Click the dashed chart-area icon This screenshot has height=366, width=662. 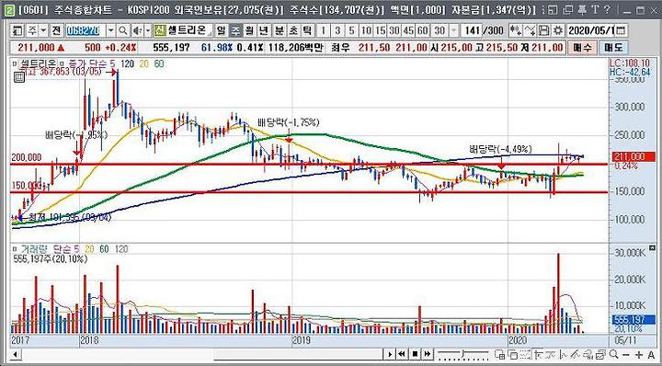[x=526, y=355]
